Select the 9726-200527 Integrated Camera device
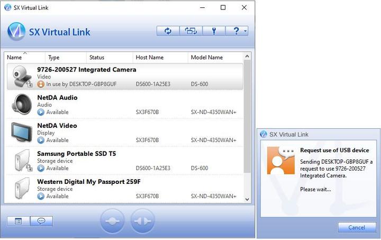Screen dimensions: 381x240 point(86,70)
